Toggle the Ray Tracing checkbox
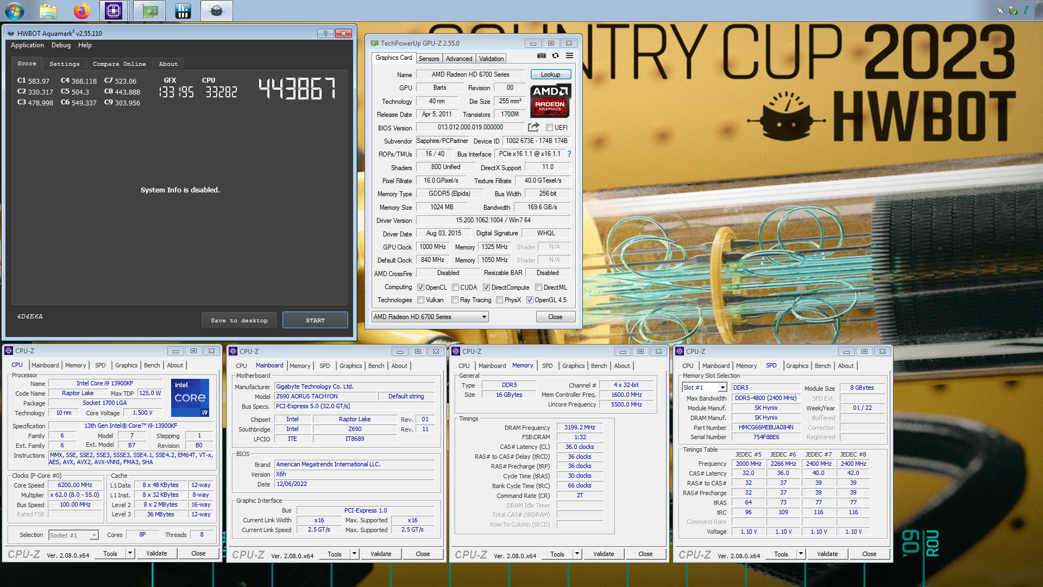Screen dimensions: 1043x587 (x=455, y=300)
